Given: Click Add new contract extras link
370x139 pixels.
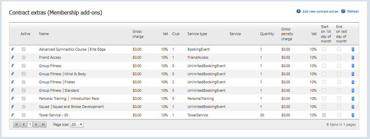Looking at the screenshot, I should (x=320, y=11).
